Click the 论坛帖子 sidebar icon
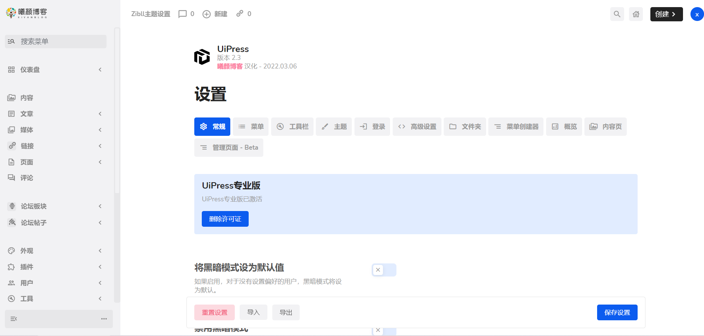704x336 pixels. point(12,222)
